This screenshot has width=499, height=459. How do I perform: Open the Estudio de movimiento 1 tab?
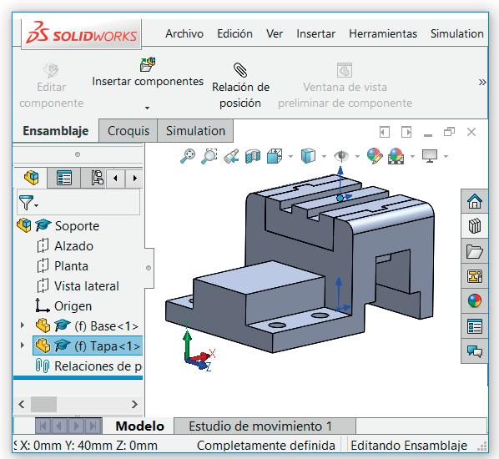260,426
